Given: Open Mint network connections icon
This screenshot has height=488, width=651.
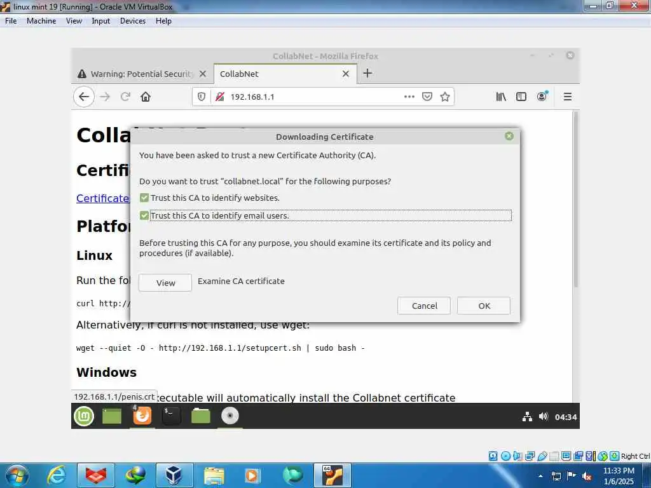Looking at the screenshot, I should (527, 417).
